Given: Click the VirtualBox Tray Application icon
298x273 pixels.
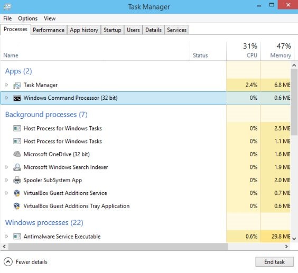Looking at the screenshot, I should coord(17,206).
